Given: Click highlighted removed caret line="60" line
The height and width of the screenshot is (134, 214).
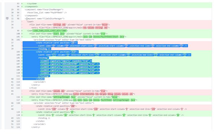Looking at the screenshot, I should click(112, 46).
